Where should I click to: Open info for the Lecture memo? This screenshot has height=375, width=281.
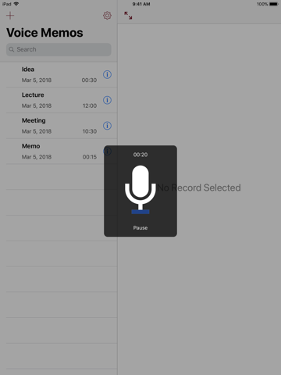[107, 100]
